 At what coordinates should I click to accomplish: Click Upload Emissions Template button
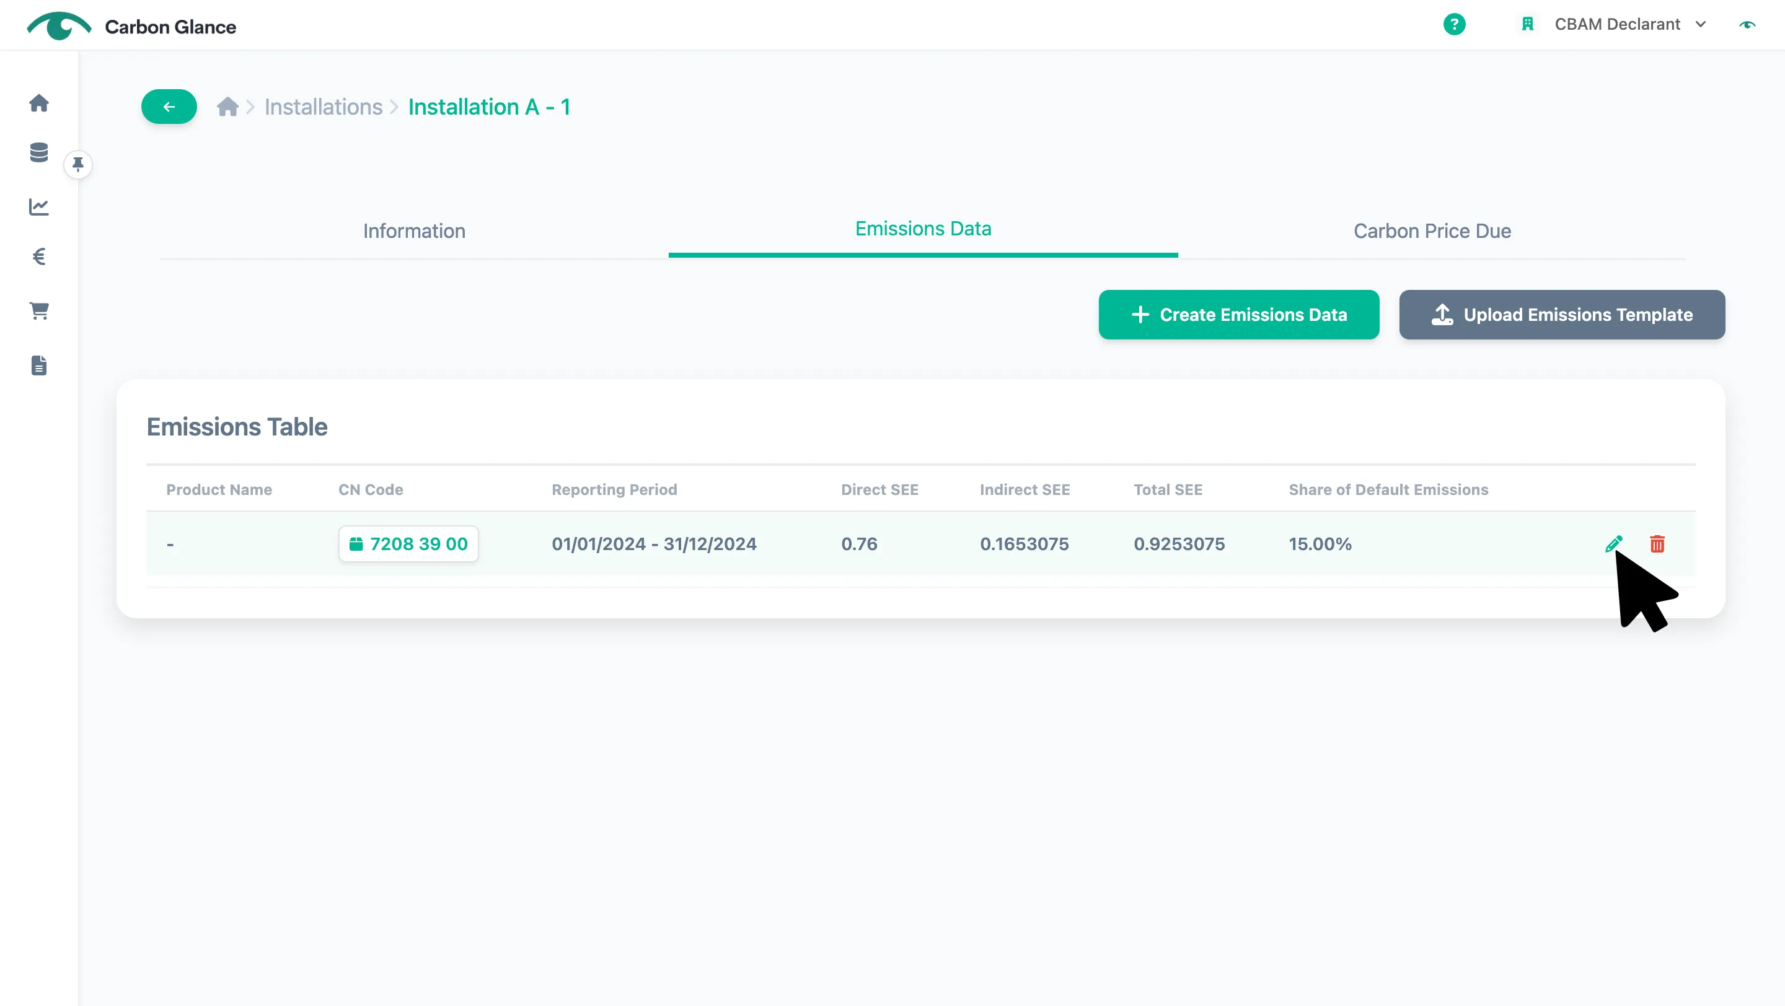(x=1562, y=314)
